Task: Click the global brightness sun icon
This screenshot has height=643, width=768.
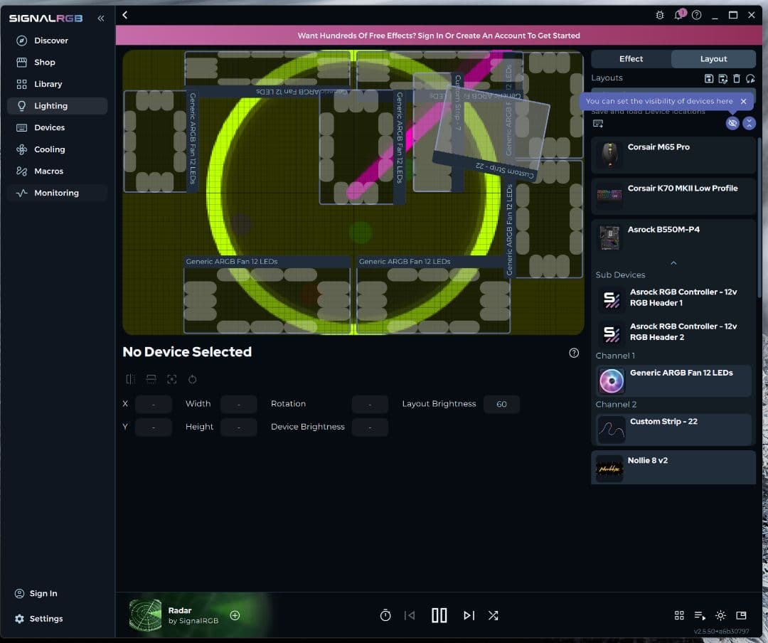Action: tap(720, 615)
